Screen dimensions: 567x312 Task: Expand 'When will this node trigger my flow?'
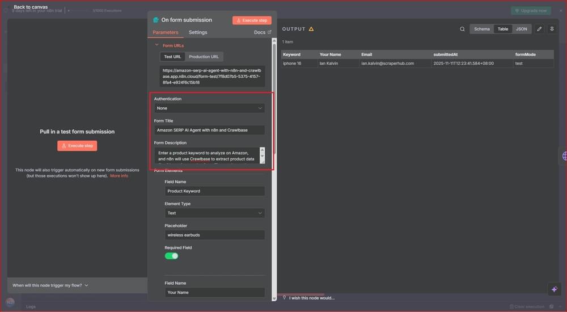click(50, 285)
